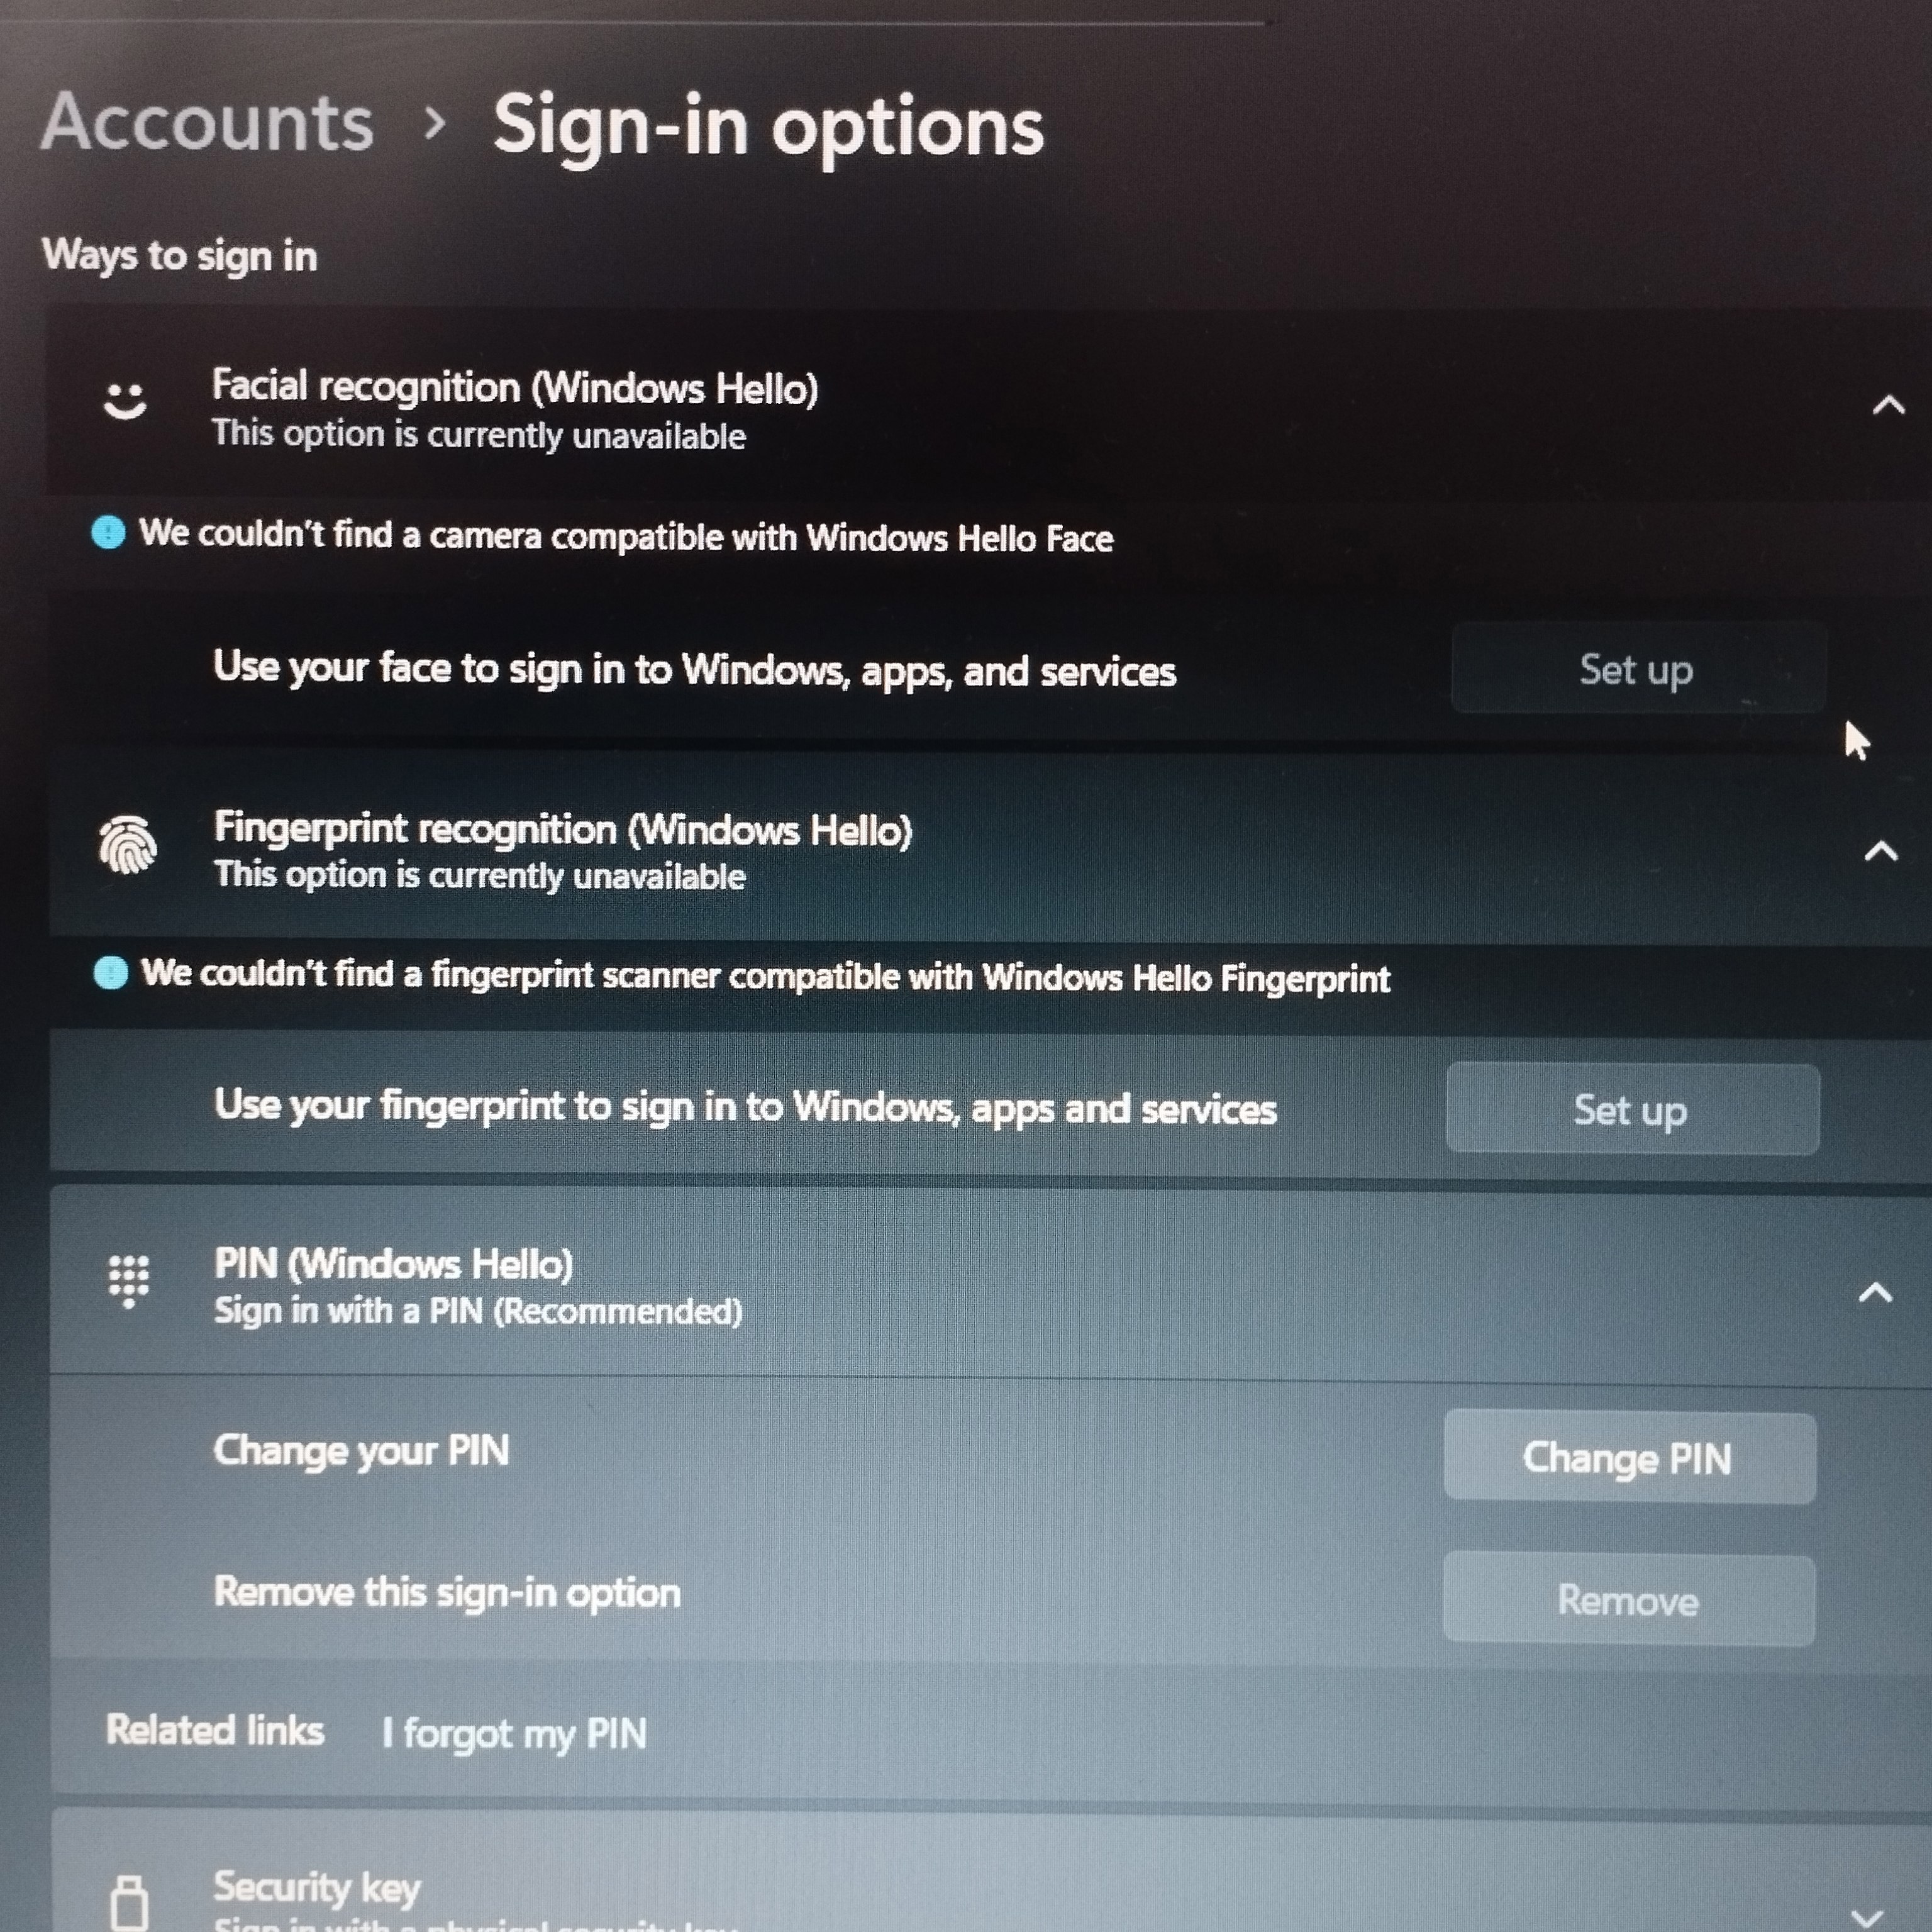Viewport: 1932px width, 1932px height.
Task: Click the Change PIN button
Action: [1630, 1458]
